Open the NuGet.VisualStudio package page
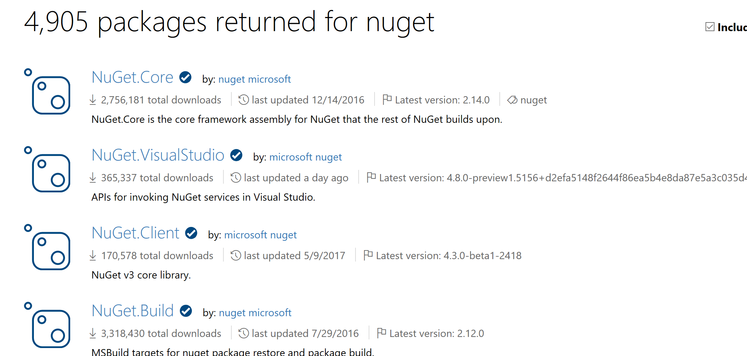Viewport: 747px width, 356px height. click(x=158, y=155)
